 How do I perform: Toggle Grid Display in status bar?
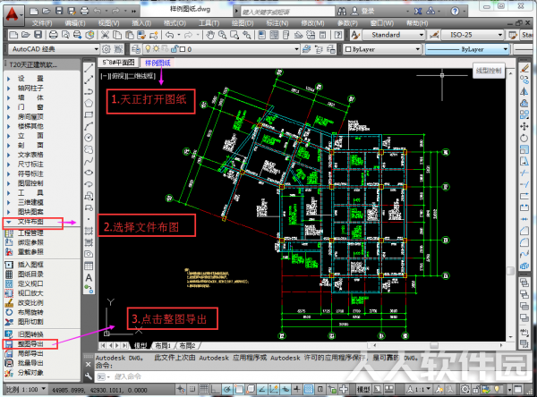204,389
